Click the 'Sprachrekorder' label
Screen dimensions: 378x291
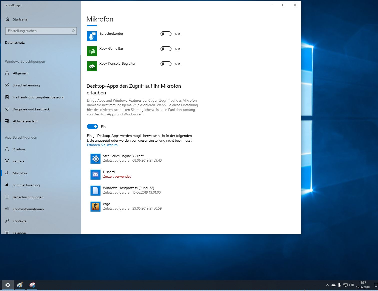[x=111, y=33]
